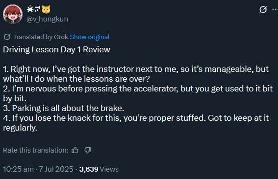Screen dimensions: 278x179
Task: Click point 2 about pressing the accelerator
Action: (138, 93)
